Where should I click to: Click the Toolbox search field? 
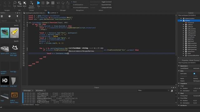(7, 21)
